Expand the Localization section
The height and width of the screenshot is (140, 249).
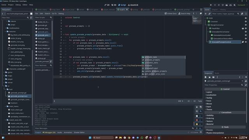[x=211, y=95]
